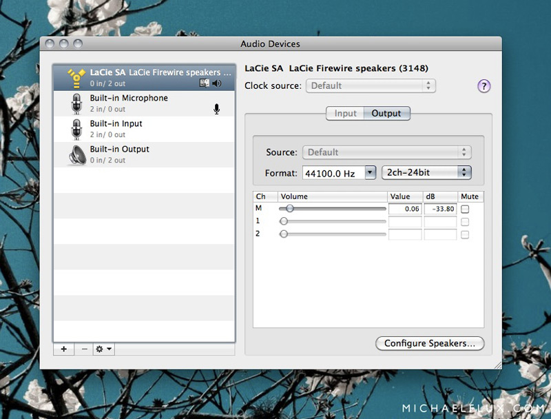
Task: Open the help question mark button
Action: tap(484, 85)
